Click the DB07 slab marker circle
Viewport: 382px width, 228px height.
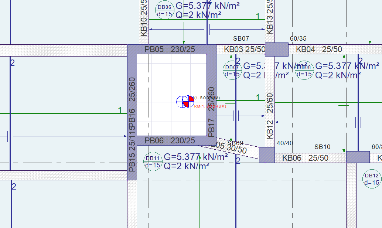point(232,70)
